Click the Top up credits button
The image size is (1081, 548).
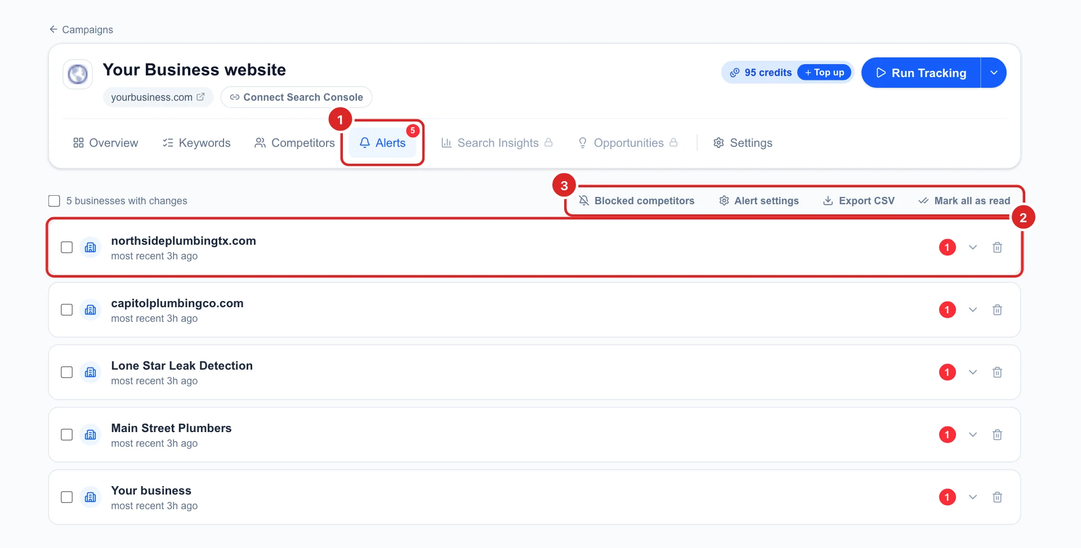pos(824,73)
